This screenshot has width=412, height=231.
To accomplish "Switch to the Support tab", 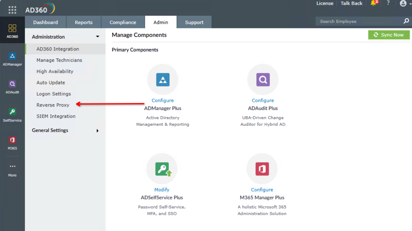I will (194, 22).
